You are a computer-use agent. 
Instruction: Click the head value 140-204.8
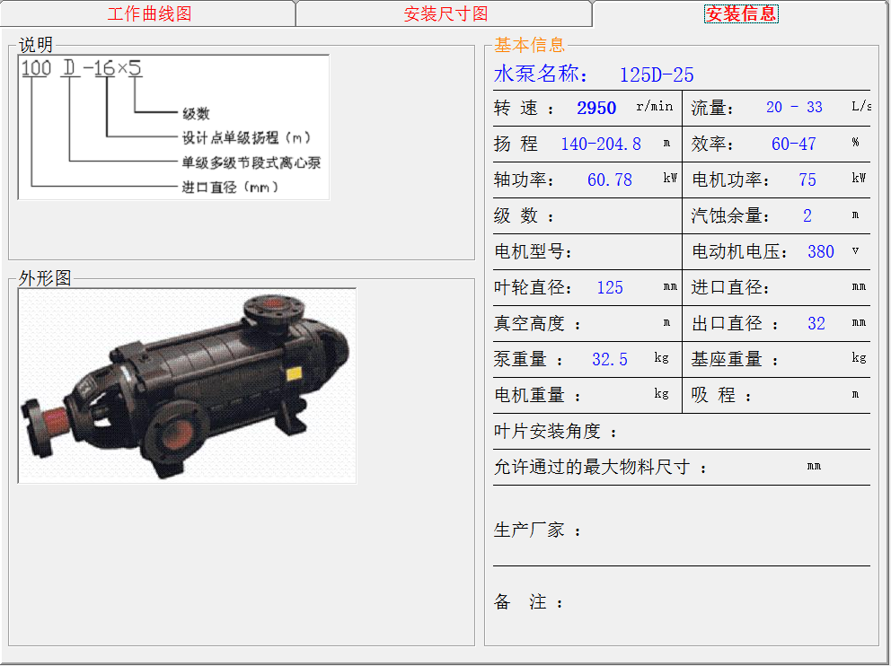601,145
